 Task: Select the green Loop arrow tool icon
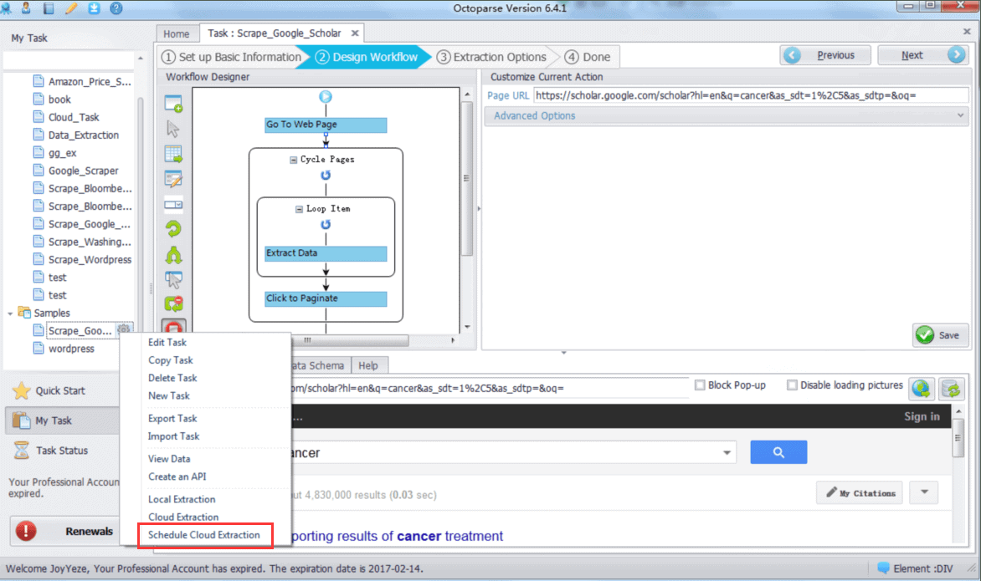click(173, 229)
